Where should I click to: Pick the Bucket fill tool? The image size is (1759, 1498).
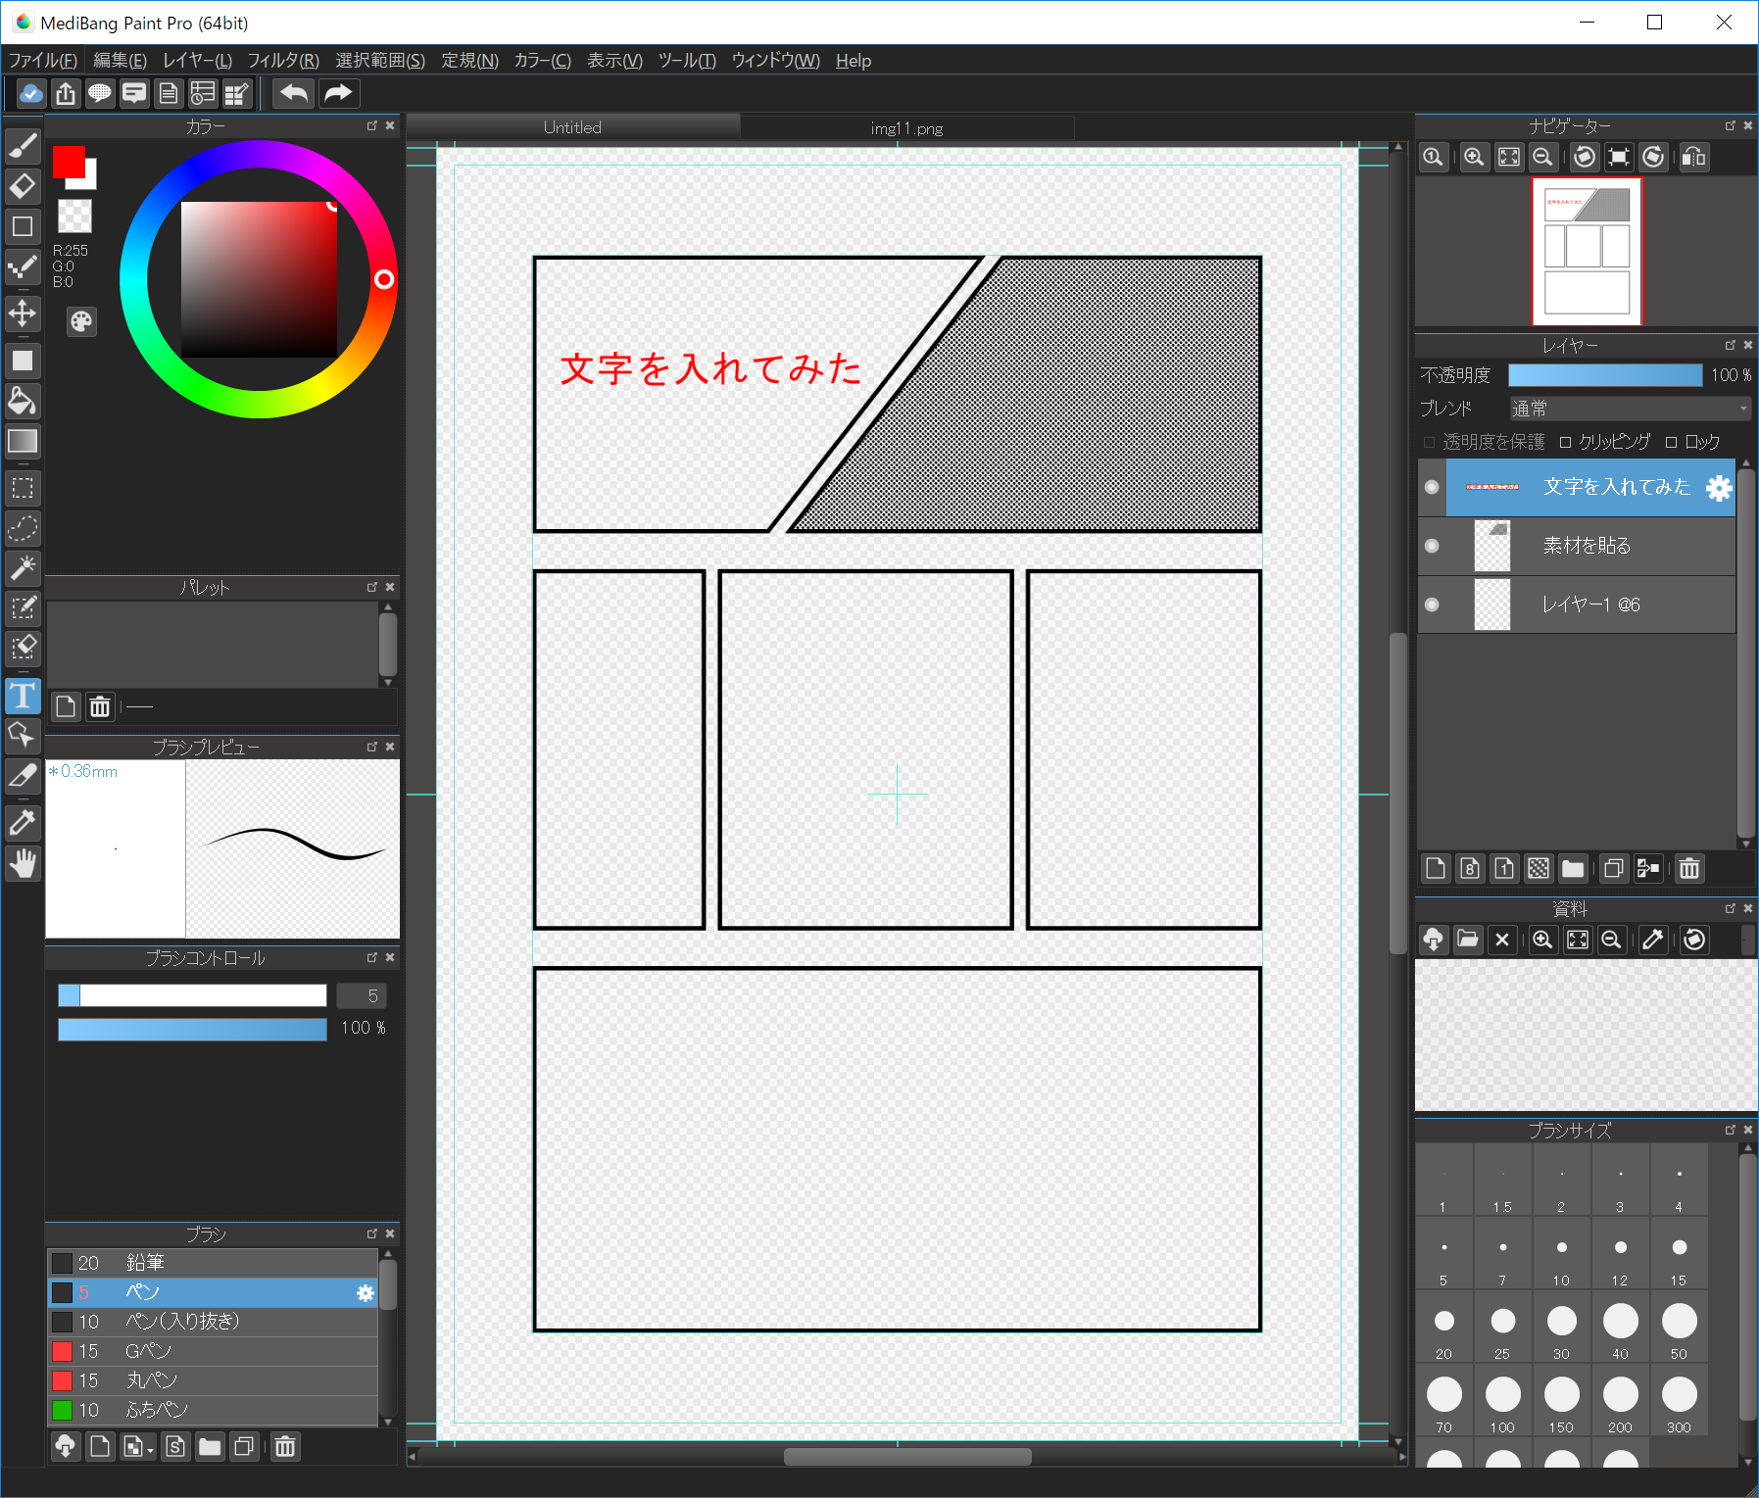23,401
